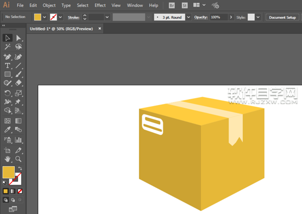The width and height of the screenshot is (302, 214).
Task: Open Adobe Bridge with the Br icon
Action: coord(172,5)
